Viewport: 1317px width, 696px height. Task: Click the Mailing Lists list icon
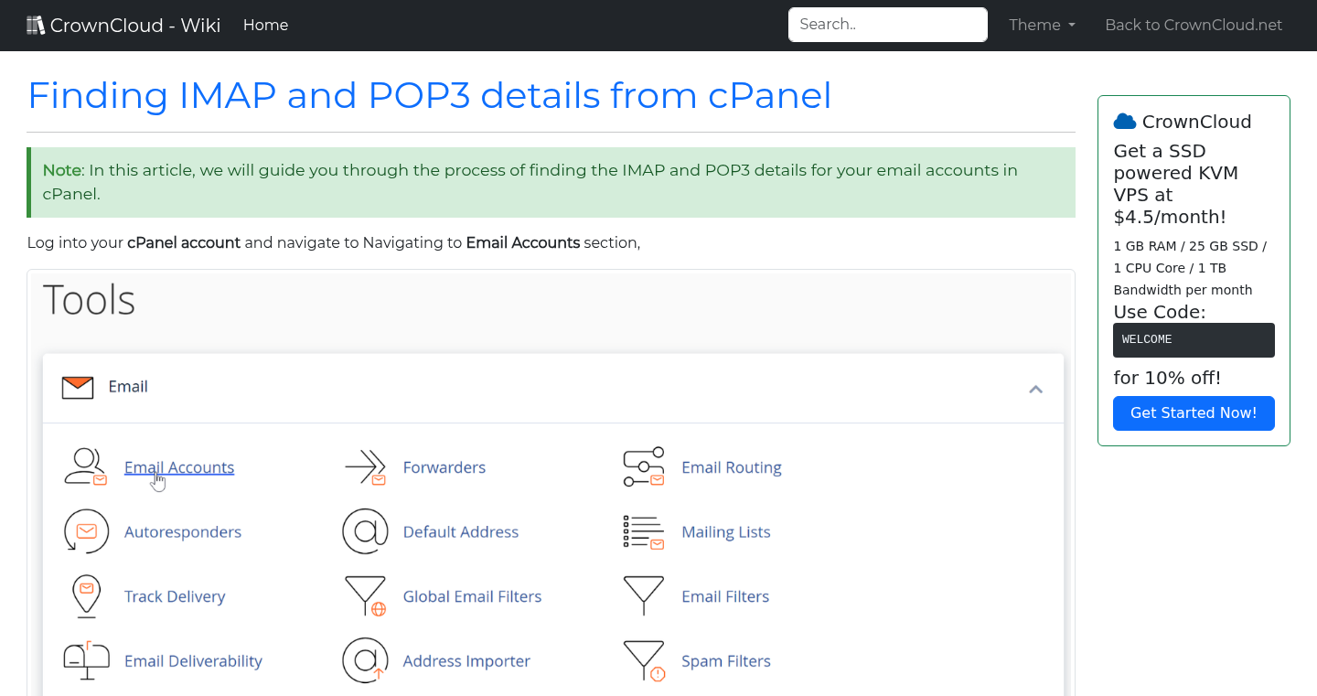tap(644, 531)
